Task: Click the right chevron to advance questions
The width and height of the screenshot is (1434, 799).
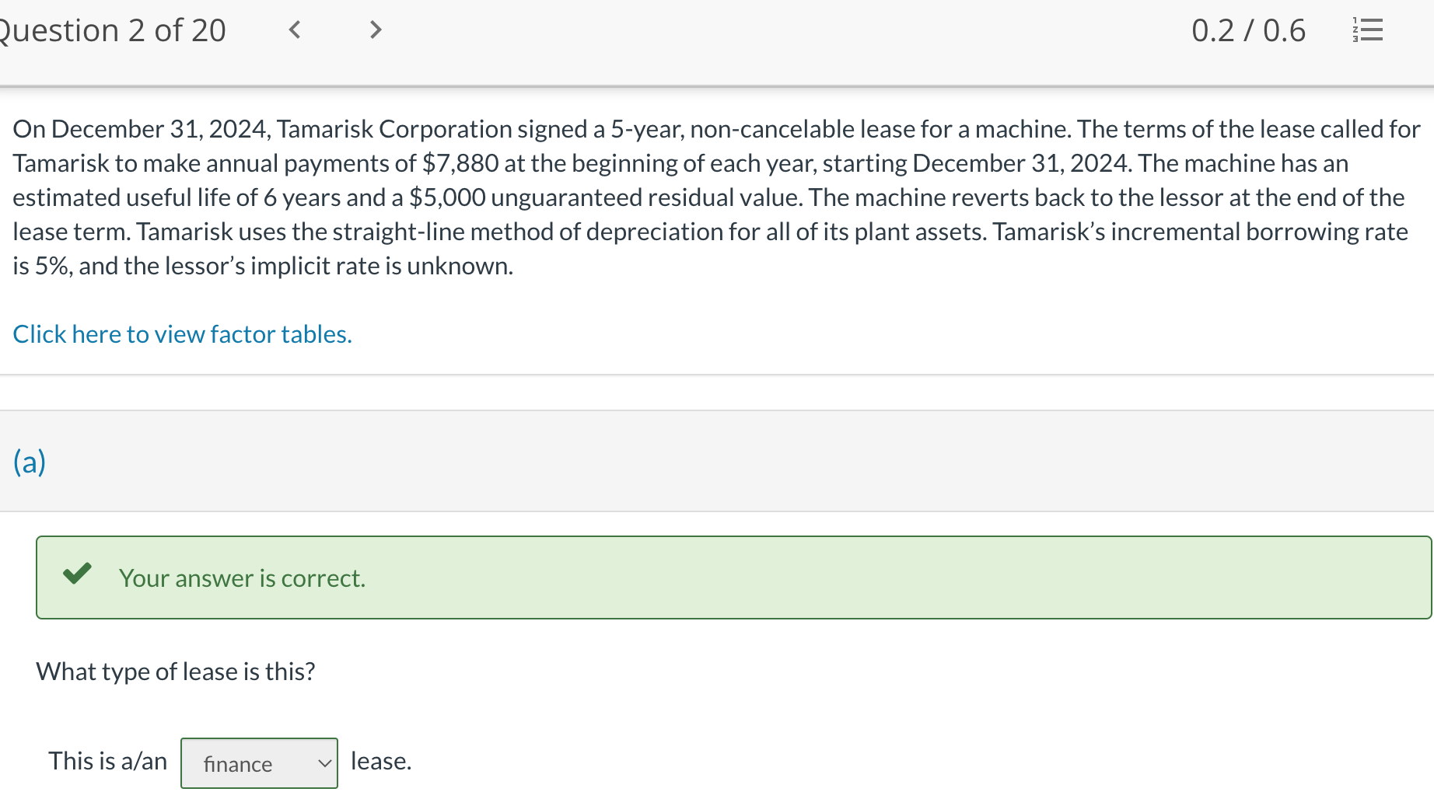Action: pyautogui.click(x=375, y=30)
